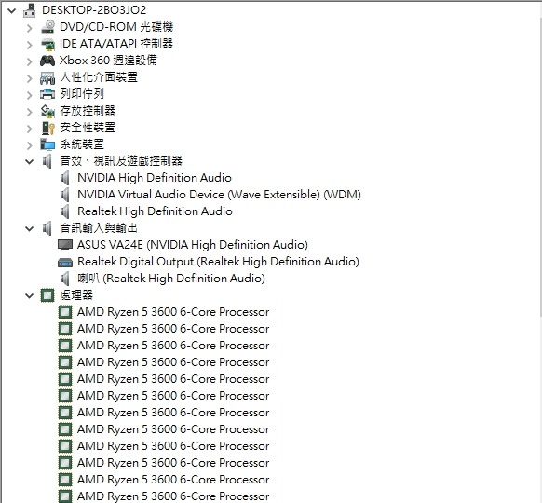Viewport: 542px width, 503px height.
Task: Expand the 列印佇列 category
Action: 30,95
